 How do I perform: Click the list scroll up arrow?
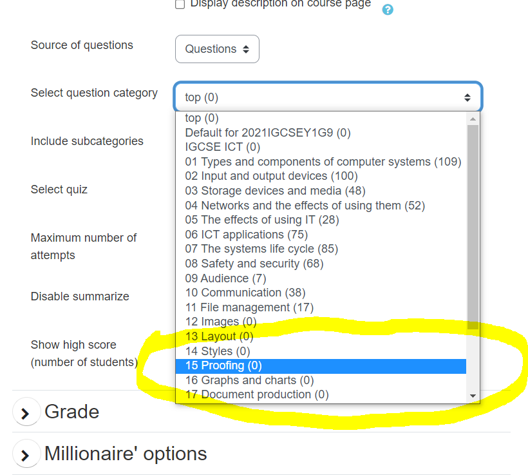tap(473, 119)
